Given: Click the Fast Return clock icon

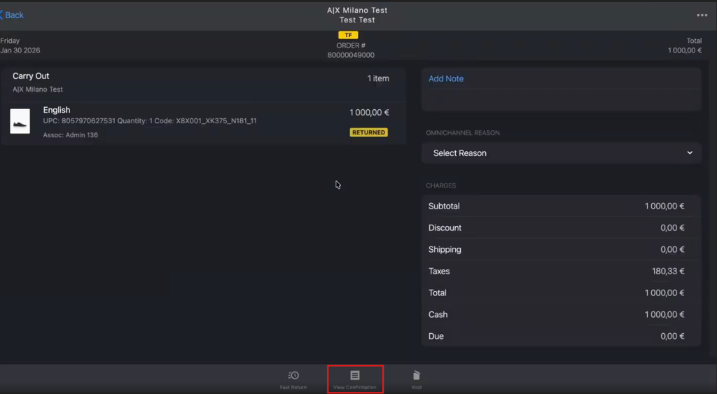Looking at the screenshot, I should (x=293, y=376).
